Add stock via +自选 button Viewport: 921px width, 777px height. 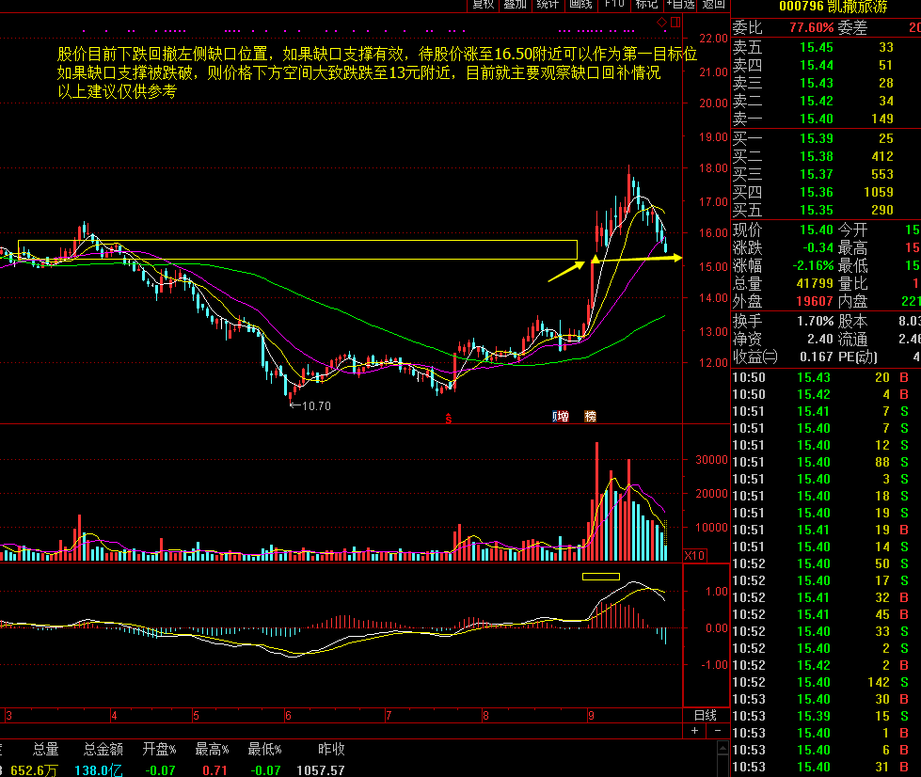click(x=680, y=5)
